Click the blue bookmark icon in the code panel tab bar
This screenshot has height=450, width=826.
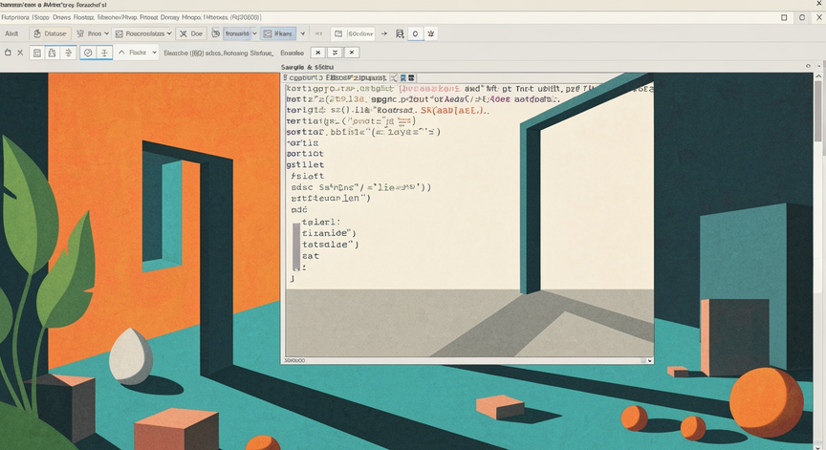(x=403, y=78)
